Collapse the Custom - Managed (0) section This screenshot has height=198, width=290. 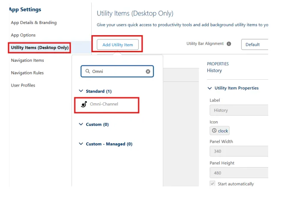[x=81, y=144]
